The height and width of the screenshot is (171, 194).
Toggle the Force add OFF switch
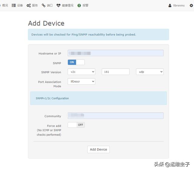click(x=76, y=125)
